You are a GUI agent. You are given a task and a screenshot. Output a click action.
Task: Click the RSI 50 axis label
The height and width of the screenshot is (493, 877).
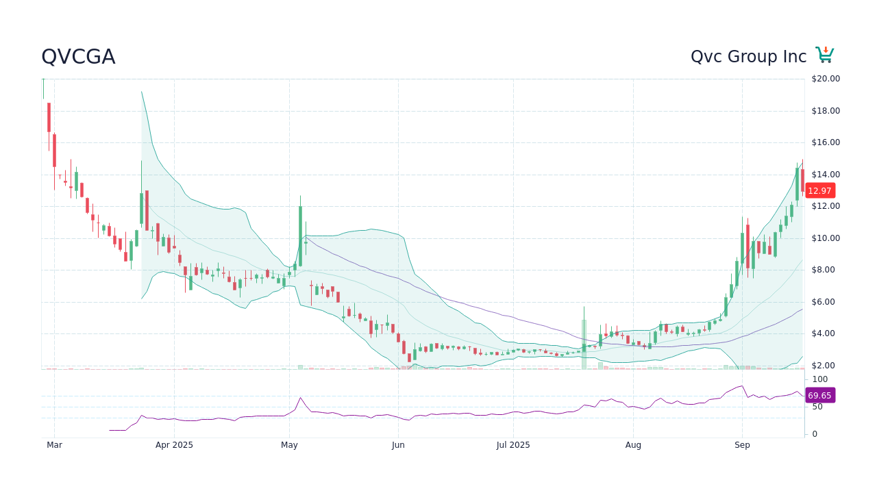coord(818,407)
